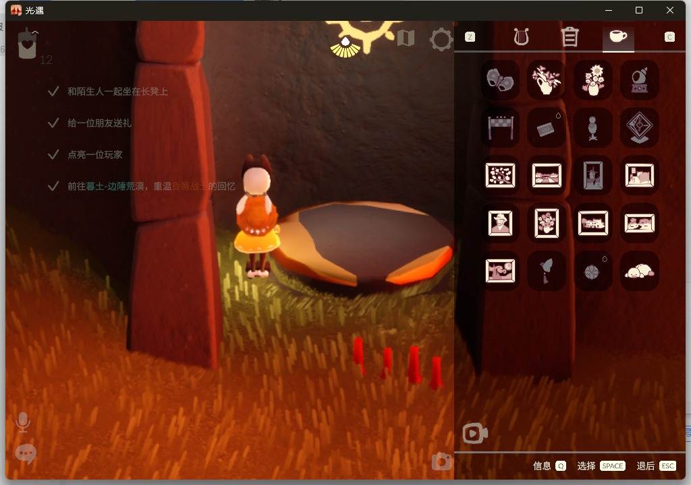The width and height of the screenshot is (691, 485).
Task: Select the ticket card prop with droplet
Action: [x=547, y=127]
